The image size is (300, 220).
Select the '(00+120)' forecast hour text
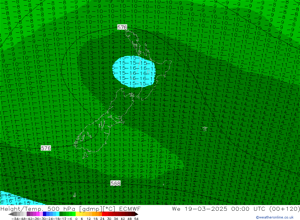coord(284,209)
